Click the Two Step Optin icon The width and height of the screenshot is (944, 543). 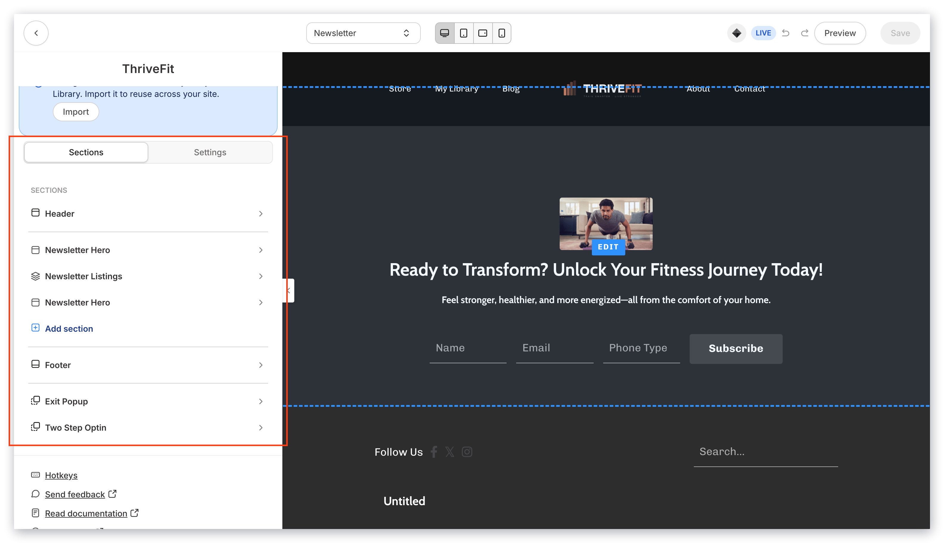pyautogui.click(x=35, y=427)
